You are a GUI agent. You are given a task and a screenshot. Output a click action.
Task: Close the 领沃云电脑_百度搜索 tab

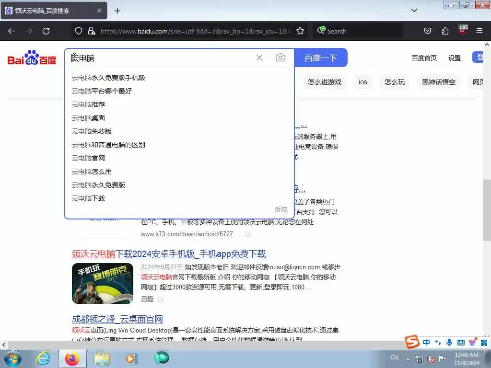pyautogui.click(x=99, y=11)
